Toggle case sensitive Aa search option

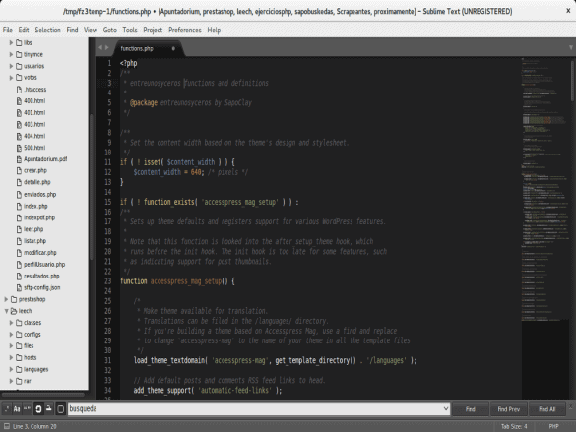click(x=17, y=409)
